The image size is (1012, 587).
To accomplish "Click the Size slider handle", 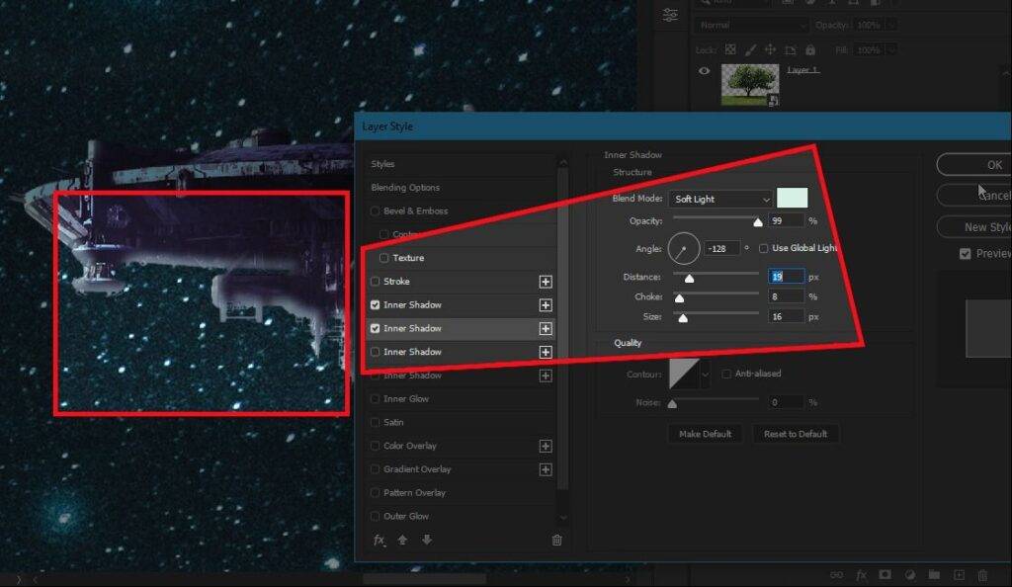I will click(683, 318).
